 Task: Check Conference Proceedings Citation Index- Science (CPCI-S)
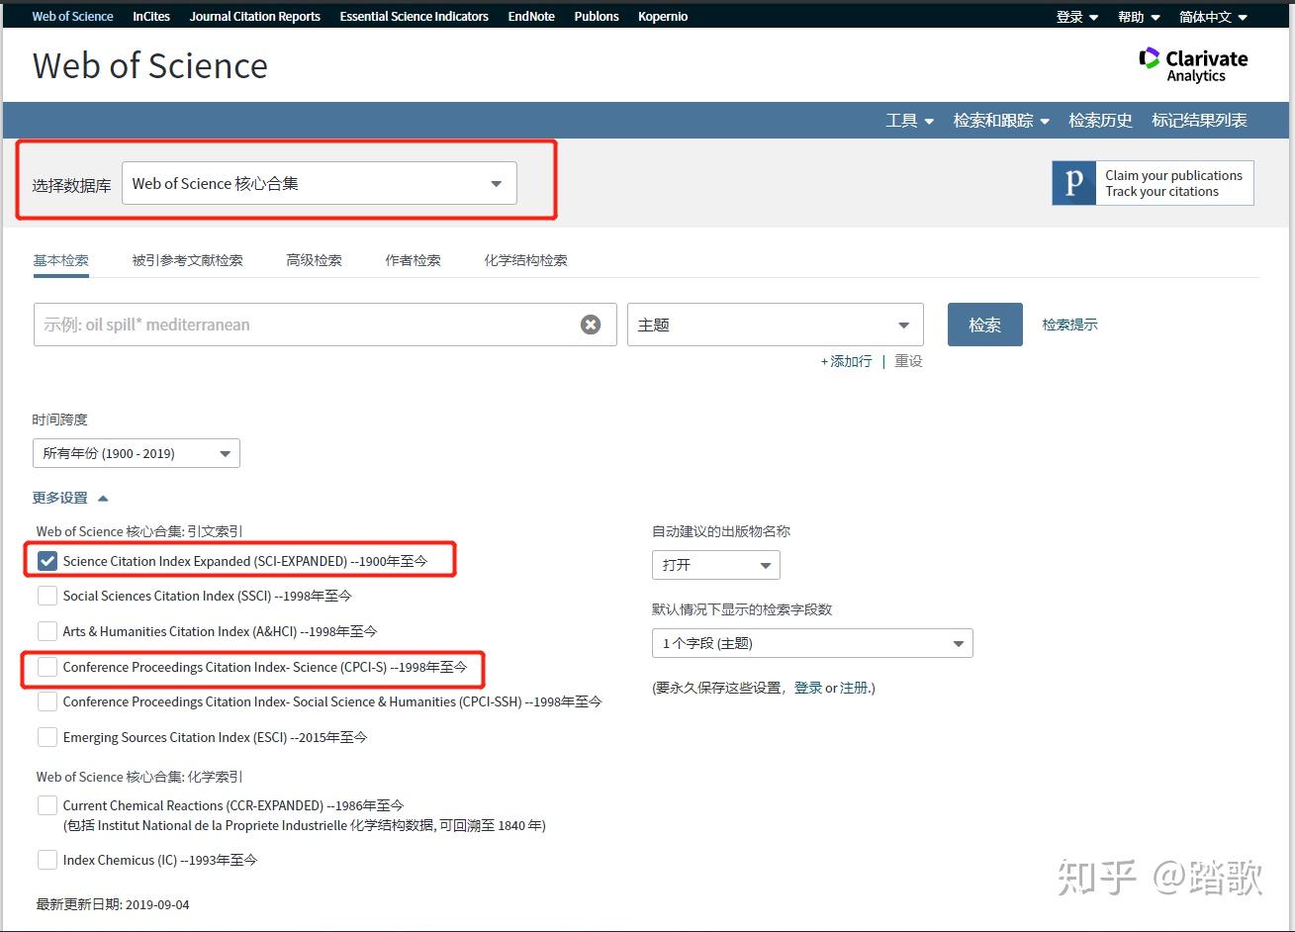tap(46, 667)
